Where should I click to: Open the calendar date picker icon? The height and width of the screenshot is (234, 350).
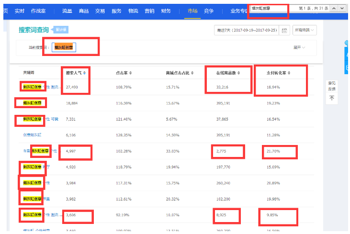285,30
